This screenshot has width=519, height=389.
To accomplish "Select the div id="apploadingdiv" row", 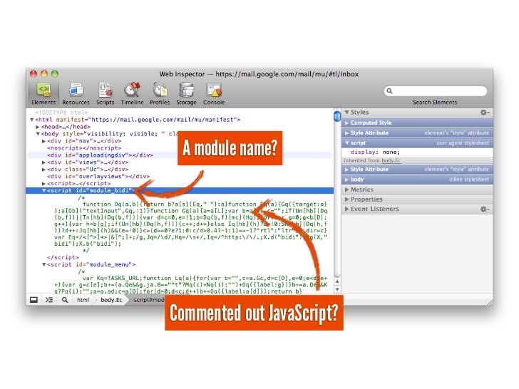I will (x=180, y=155).
